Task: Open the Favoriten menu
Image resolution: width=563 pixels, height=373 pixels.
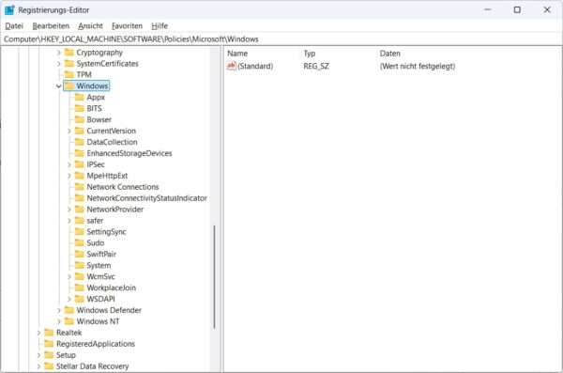Action: click(x=127, y=26)
